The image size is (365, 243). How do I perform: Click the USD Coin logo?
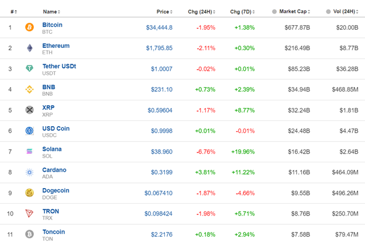tap(29, 131)
